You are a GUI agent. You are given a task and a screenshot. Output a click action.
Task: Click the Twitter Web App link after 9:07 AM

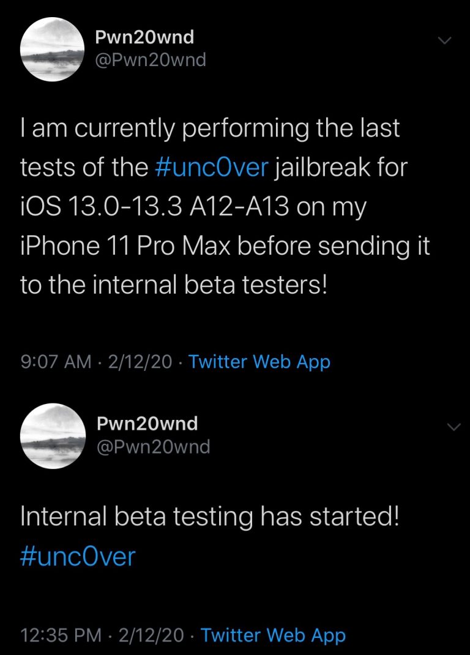(259, 361)
